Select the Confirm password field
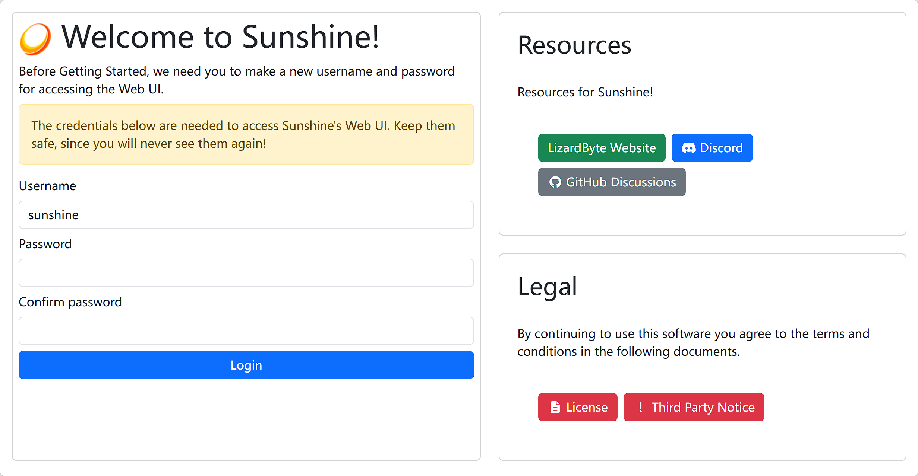The image size is (918, 476). pyautogui.click(x=246, y=331)
